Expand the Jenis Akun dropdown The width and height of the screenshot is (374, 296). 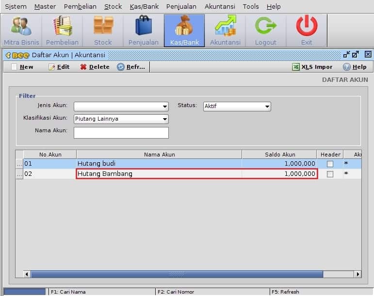pos(164,107)
